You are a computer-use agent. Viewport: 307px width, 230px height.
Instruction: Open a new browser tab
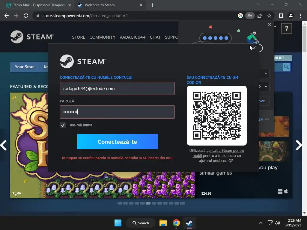[153, 5]
